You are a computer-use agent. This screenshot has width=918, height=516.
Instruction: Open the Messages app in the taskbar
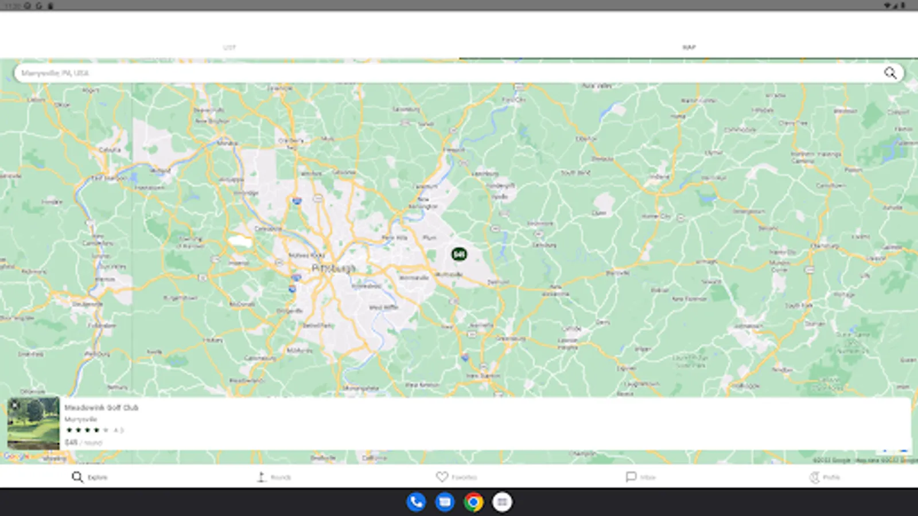click(445, 502)
